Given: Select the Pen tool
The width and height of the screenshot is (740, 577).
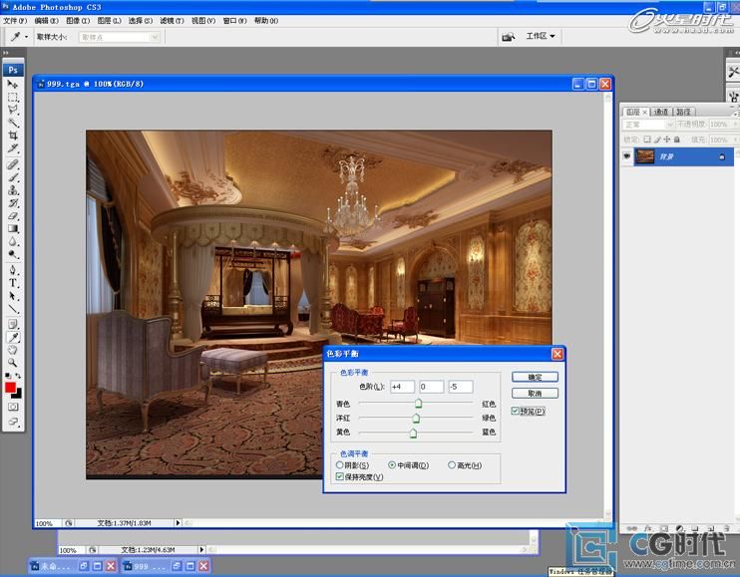Looking at the screenshot, I should click(x=13, y=270).
